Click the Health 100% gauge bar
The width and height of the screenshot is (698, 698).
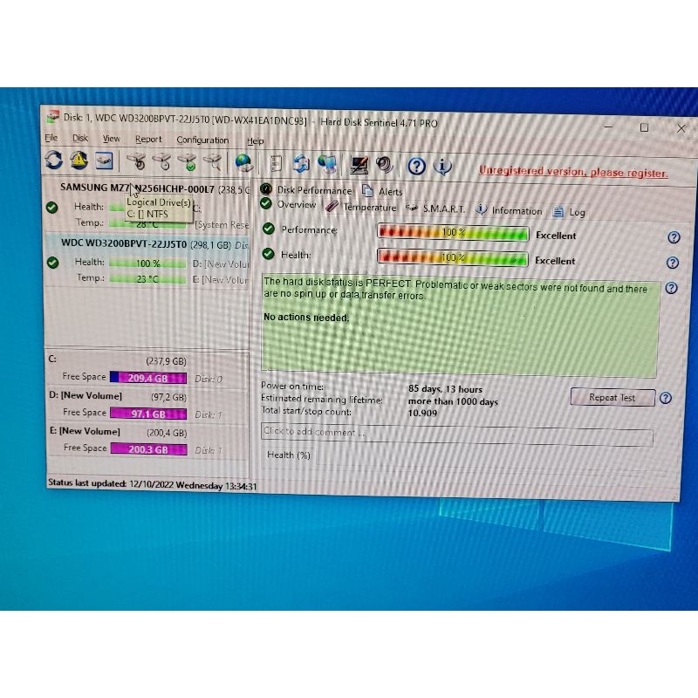pos(452,257)
